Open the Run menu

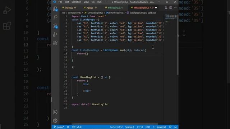click(x=99, y=2)
